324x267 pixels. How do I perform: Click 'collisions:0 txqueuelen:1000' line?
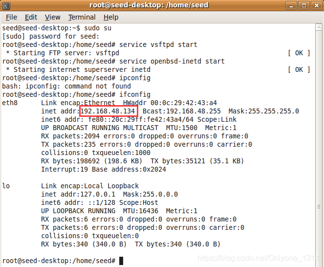click(x=96, y=153)
